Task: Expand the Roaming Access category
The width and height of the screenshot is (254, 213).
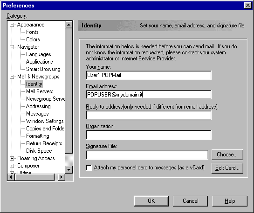Action: click(12, 159)
